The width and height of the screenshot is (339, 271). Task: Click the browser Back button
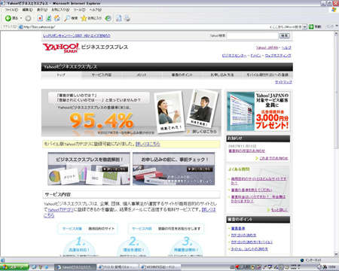click(x=11, y=18)
